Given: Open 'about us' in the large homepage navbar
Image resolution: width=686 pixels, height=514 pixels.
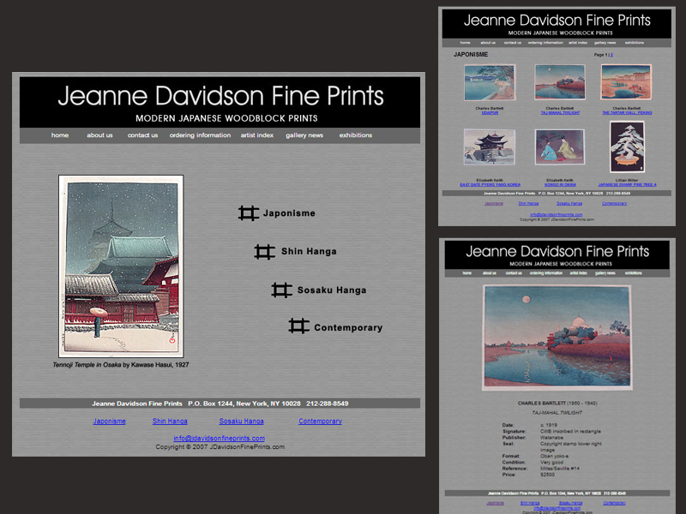Looking at the screenshot, I should pos(99,135).
